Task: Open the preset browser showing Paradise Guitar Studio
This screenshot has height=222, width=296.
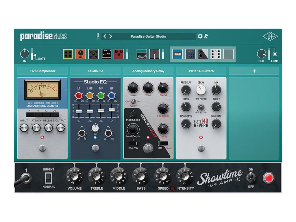Action: (x=148, y=36)
